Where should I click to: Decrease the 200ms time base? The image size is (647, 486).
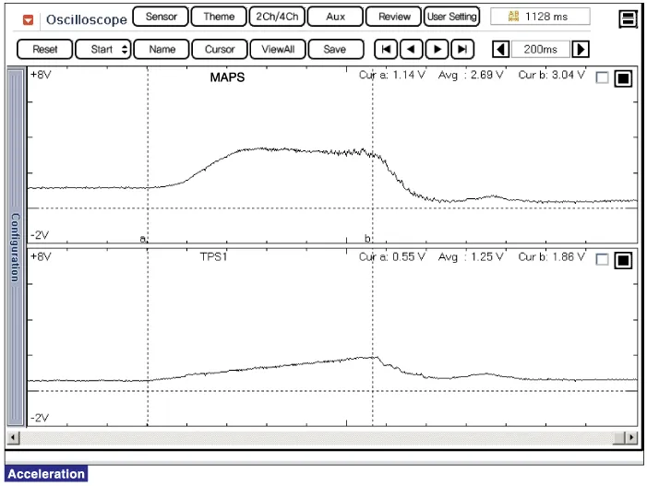point(500,49)
